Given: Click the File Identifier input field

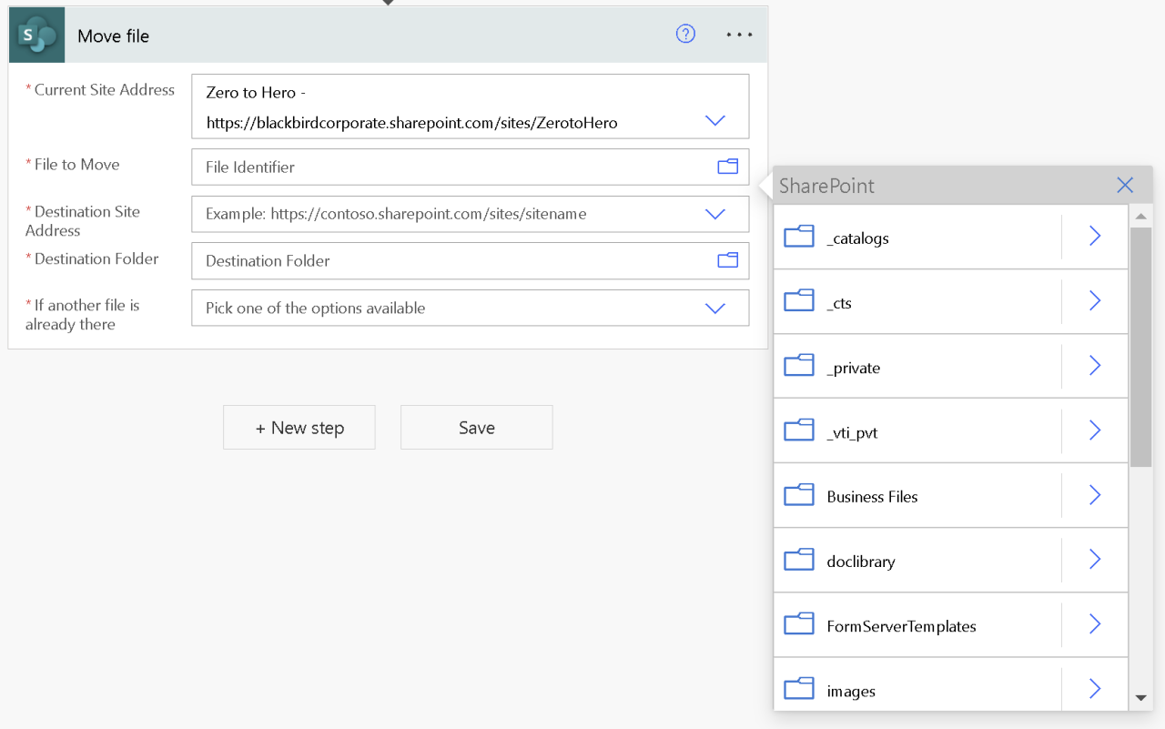Looking at the screenshot, I should [x=470, y=167].
